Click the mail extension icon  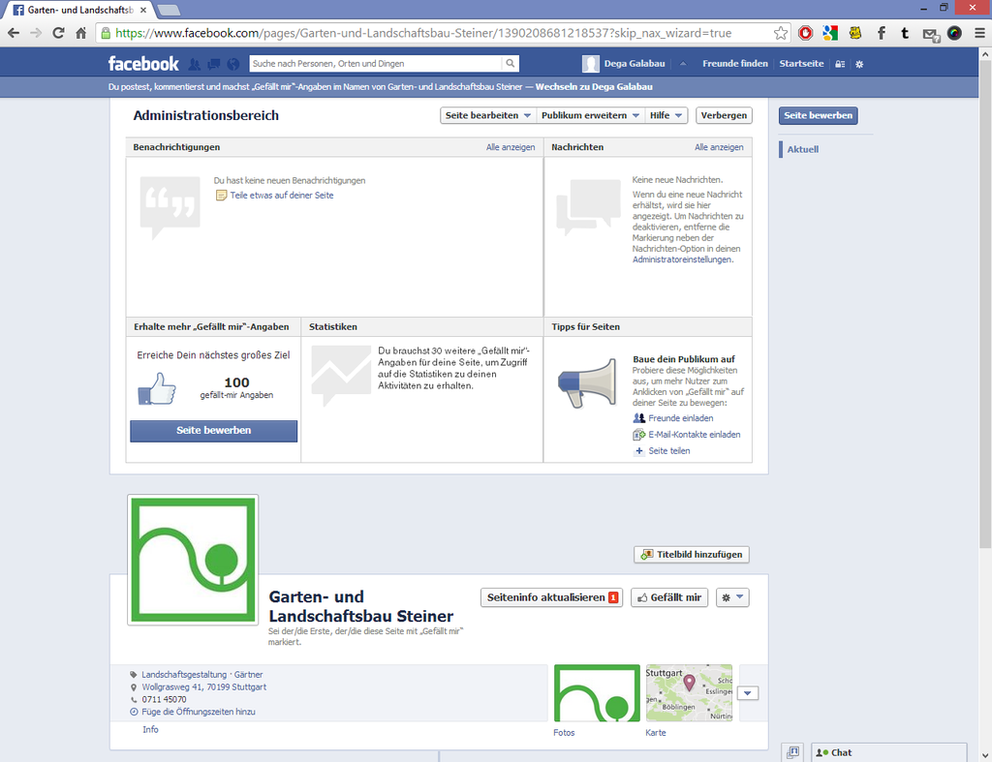click(931, 34)
